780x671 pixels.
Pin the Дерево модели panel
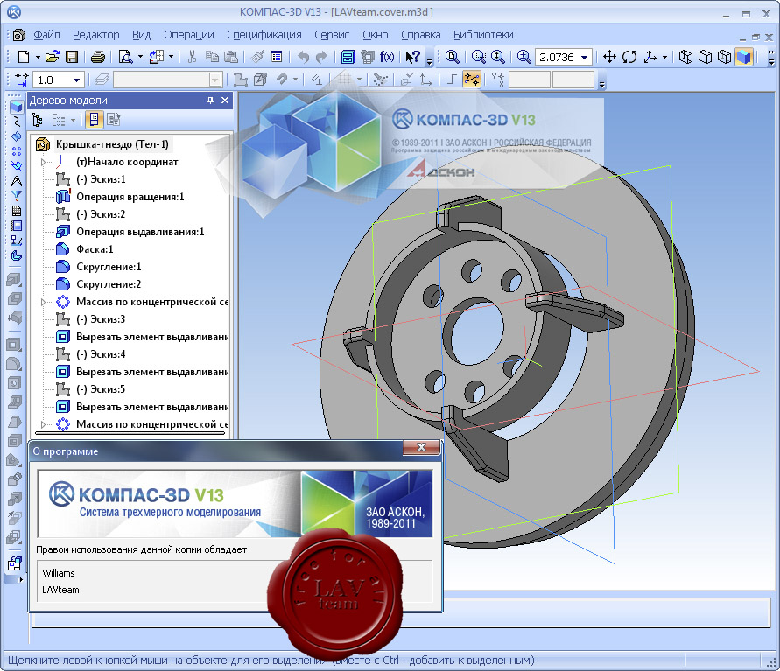coord(210,101)
